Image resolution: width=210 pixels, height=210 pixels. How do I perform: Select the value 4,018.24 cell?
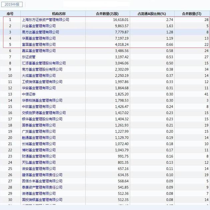pos(122,44)
